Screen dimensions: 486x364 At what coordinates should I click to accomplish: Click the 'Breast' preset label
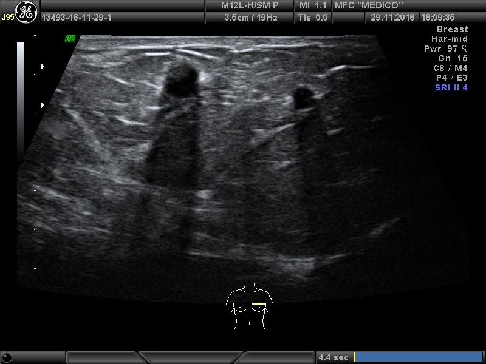click(x=452, y=29)
